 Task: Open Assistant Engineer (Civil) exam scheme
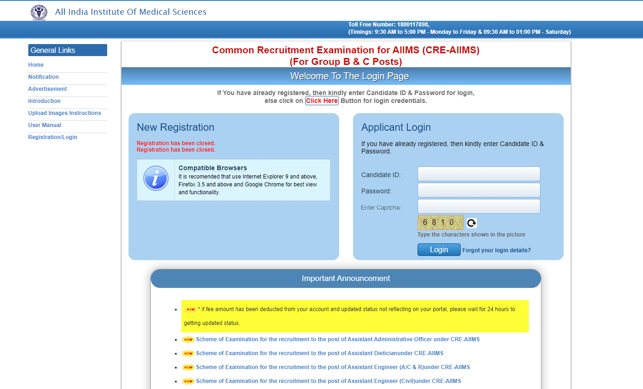coord(328,381)
